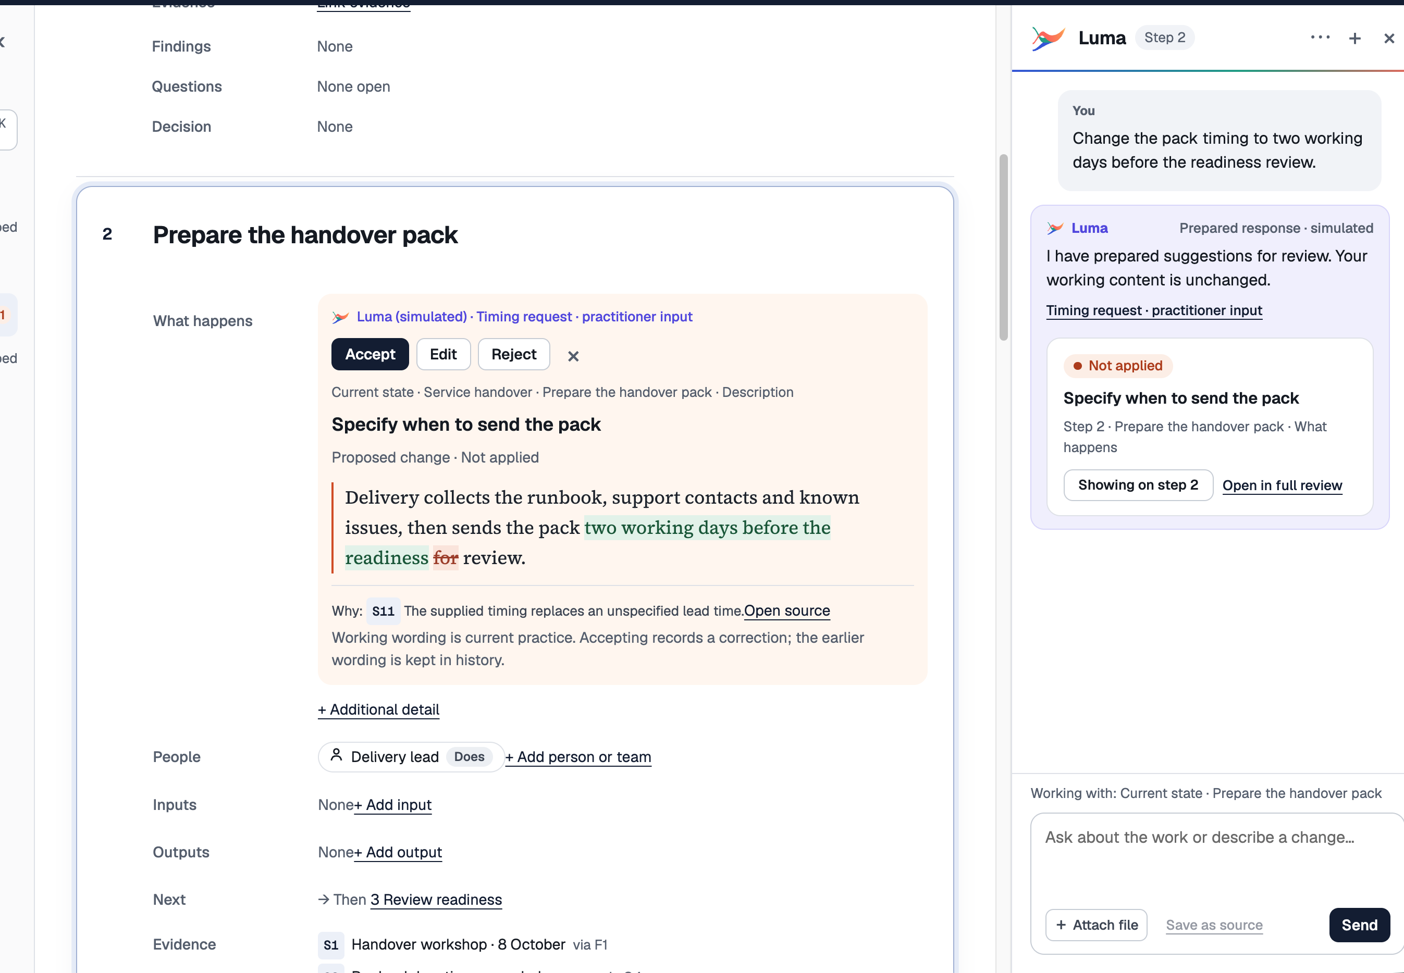Send the message to Luma
Screen dimensions: 1404x973
point(1359,926)
